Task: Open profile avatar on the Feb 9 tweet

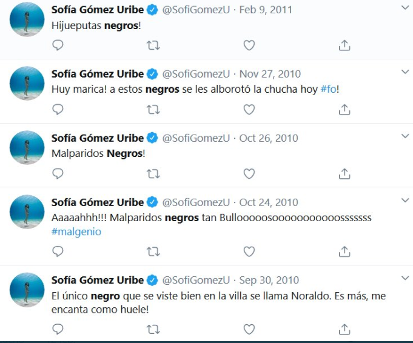Action: [x=27, y=19]
